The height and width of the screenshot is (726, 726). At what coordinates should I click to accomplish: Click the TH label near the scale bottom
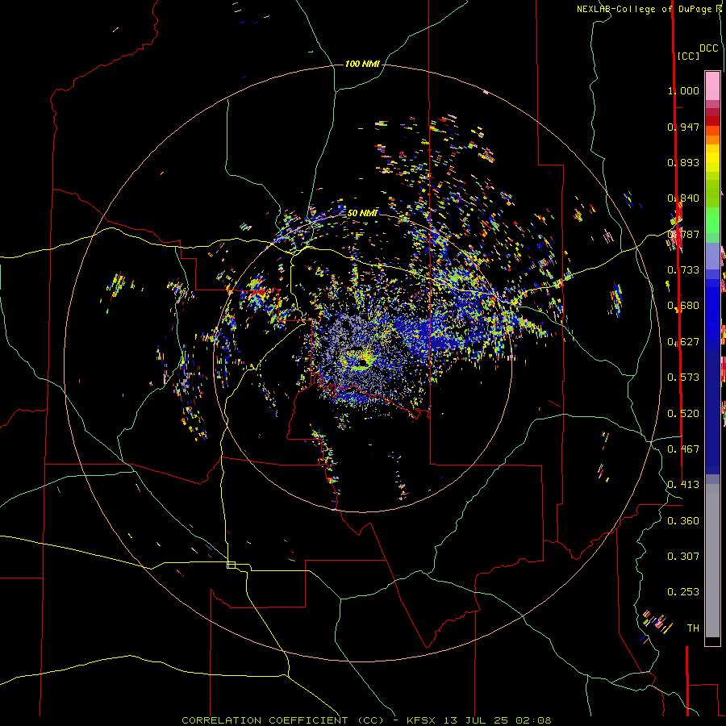coord(693,628)
